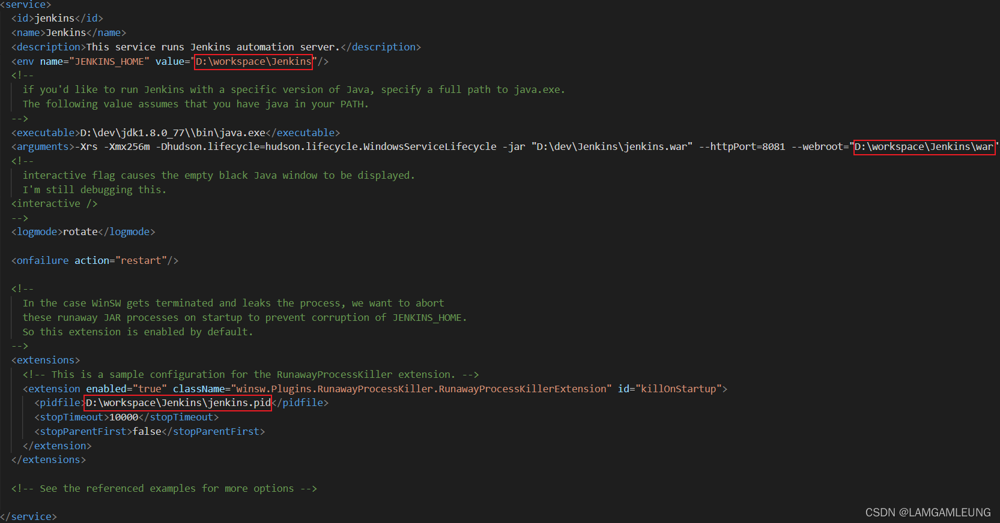
Task: Click the -Xmx256m argument text
Action: pyautogui.click(x=127, y=147)
